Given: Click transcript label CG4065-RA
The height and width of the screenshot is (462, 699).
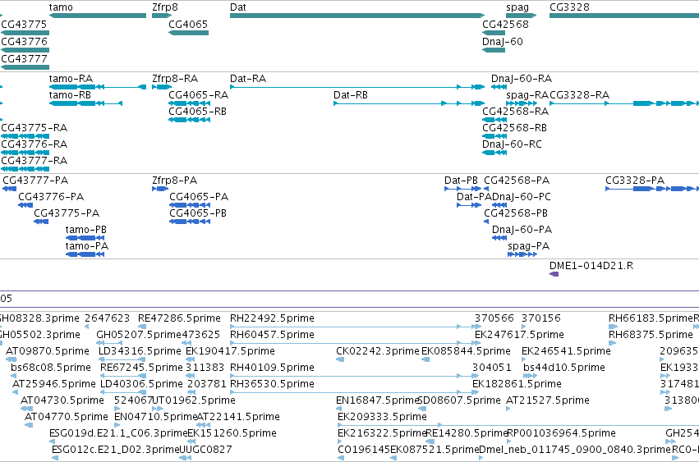Looking at the screenshot, I should (199, 95).
